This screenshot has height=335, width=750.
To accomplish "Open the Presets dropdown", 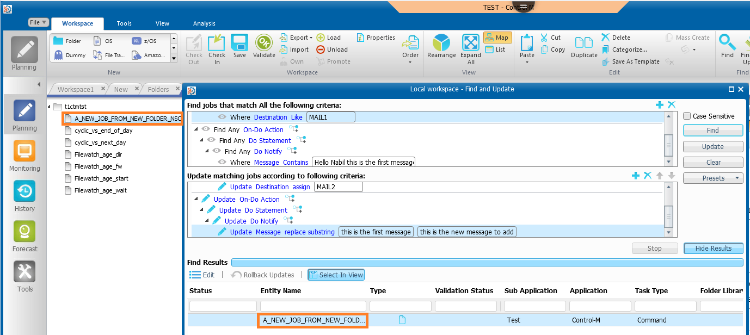I will tap(713, 178).
